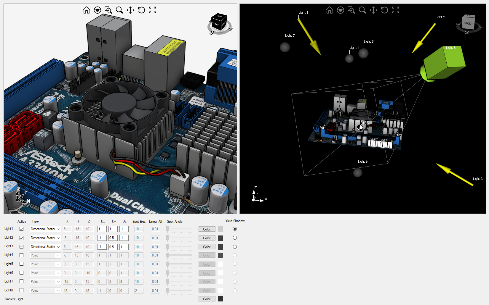Select the Light 2 yellow arrow

pyautogui.click(x=424, y=39)
